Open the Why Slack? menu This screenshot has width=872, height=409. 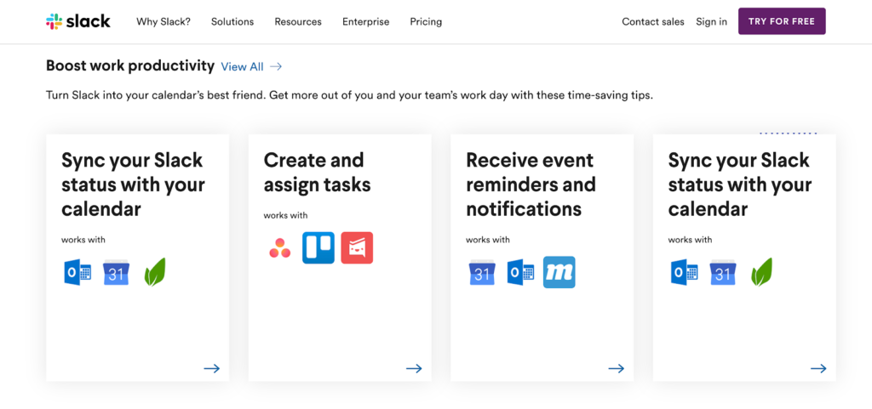pyautogui.click(x=163, y=21)
